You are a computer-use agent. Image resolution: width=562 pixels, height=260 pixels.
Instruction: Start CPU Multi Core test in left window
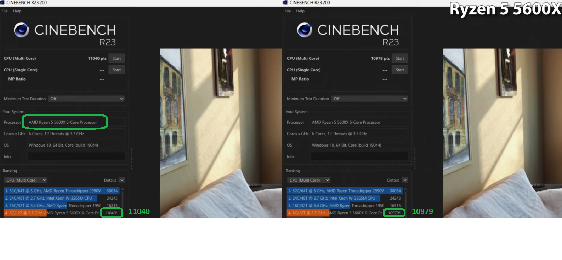[117, 58]
